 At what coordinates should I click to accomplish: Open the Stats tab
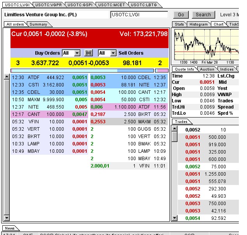pyautogui.click(x=179, y=24)
